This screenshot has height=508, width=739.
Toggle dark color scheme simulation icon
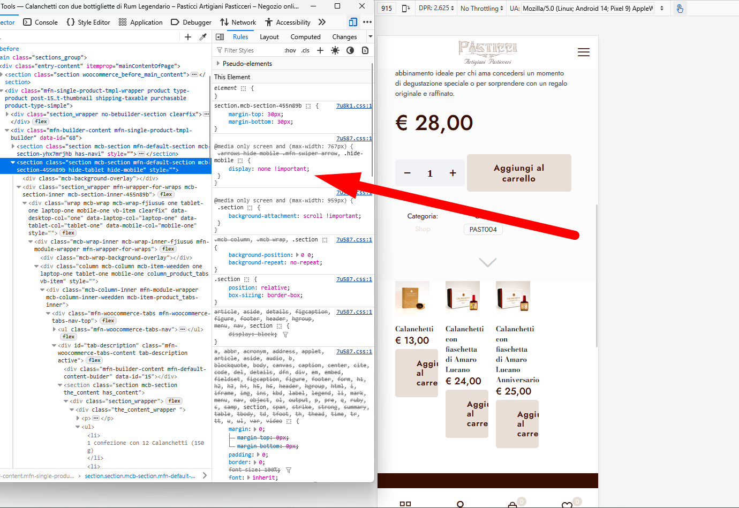(350, 50)
